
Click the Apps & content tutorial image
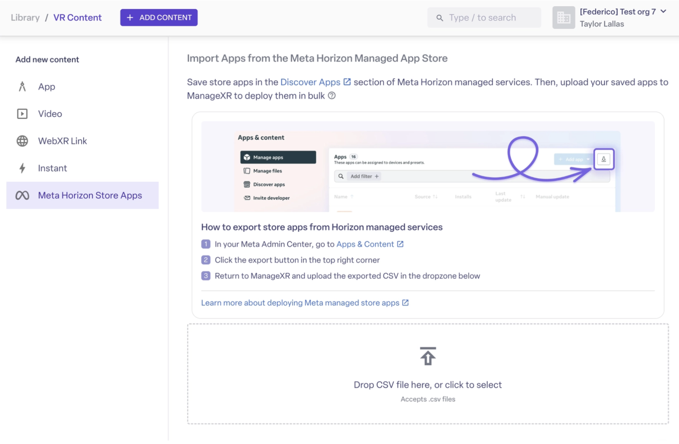pyautogui.click(x=428, y=166)
